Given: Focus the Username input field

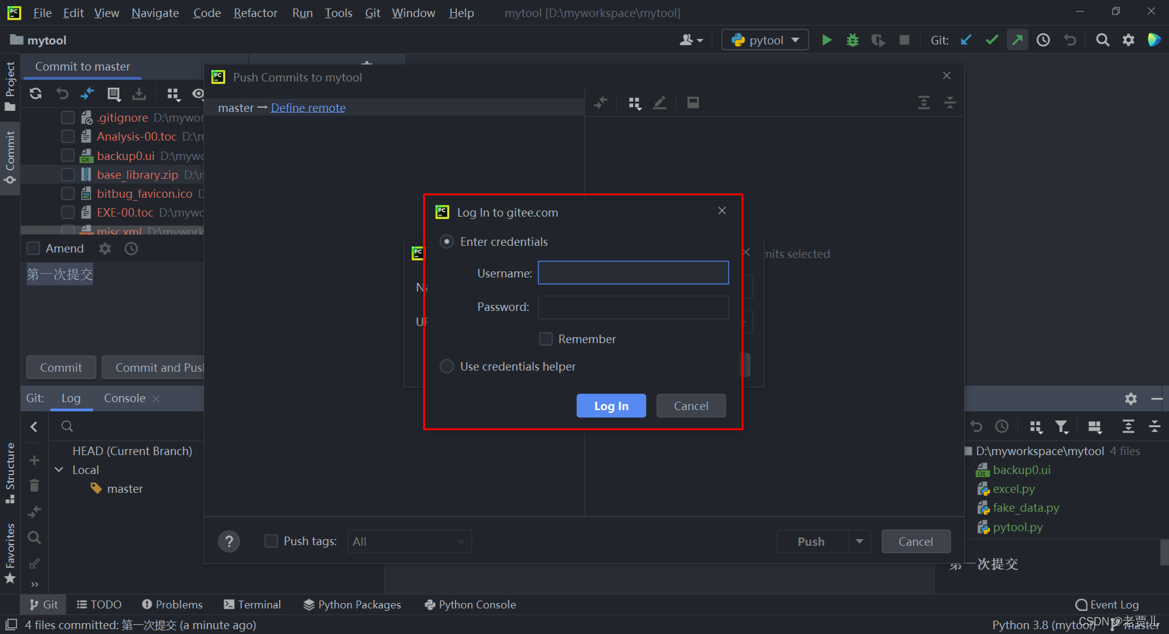Looking at the screenshot, I should [x=633, y=273].
